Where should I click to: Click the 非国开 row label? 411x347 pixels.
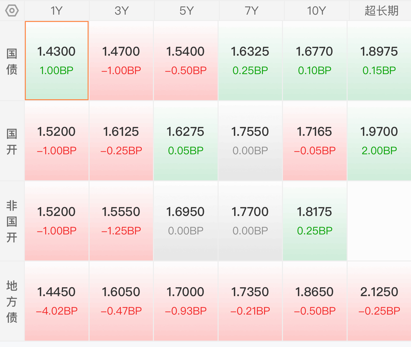pyautogui.click(x=12, y=221)
